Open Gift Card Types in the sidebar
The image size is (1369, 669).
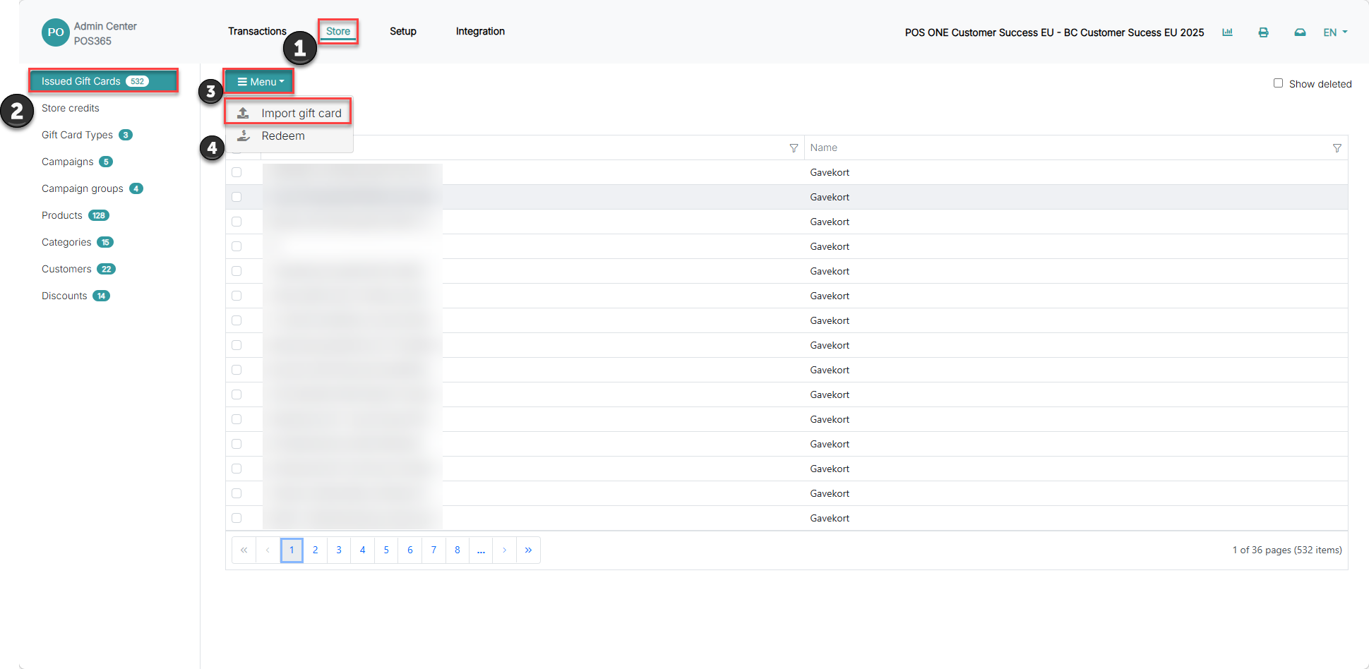coord(87,135)
